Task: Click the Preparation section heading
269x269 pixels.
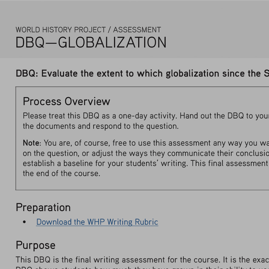Action: 43,207
